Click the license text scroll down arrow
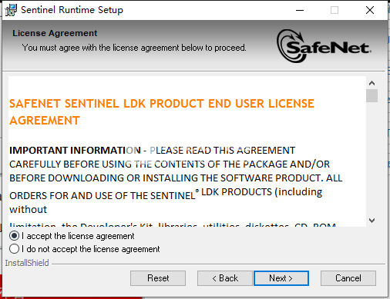The width and height of the screenshot is (390, 299). [372, 221]
